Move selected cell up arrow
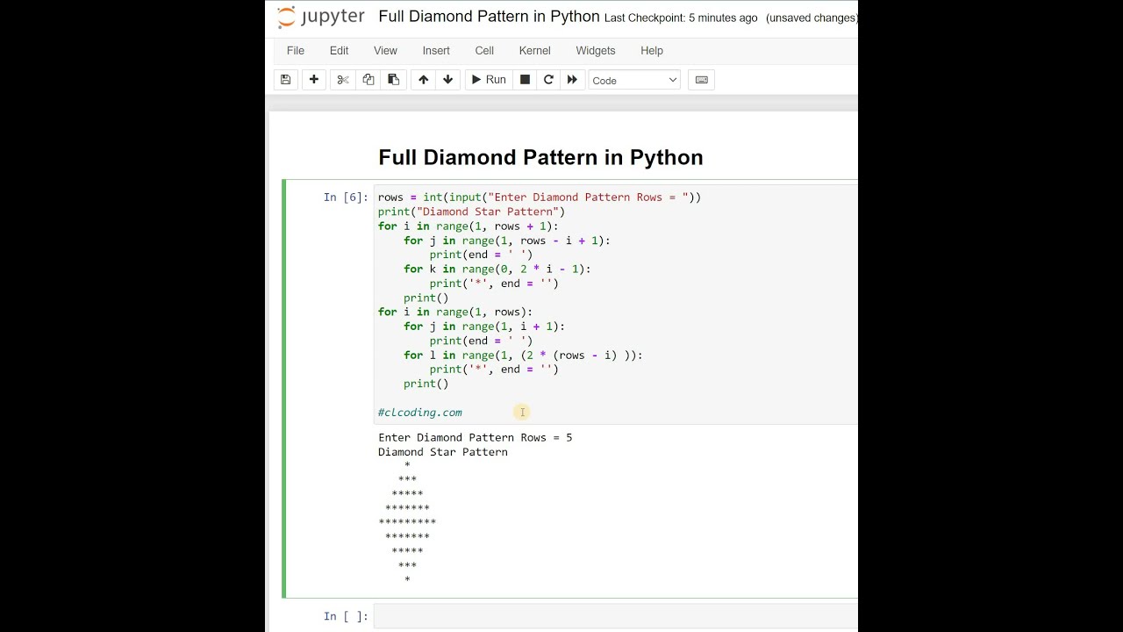 pyautogui.click(x=423, y=80)
